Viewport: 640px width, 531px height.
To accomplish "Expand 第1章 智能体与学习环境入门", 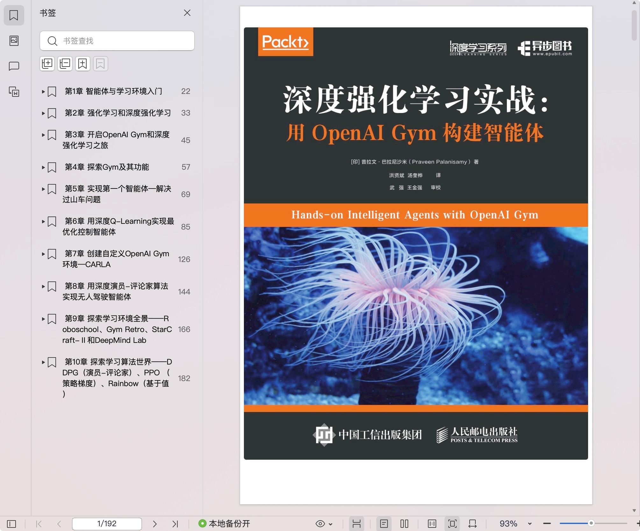I will coord(43,92).
